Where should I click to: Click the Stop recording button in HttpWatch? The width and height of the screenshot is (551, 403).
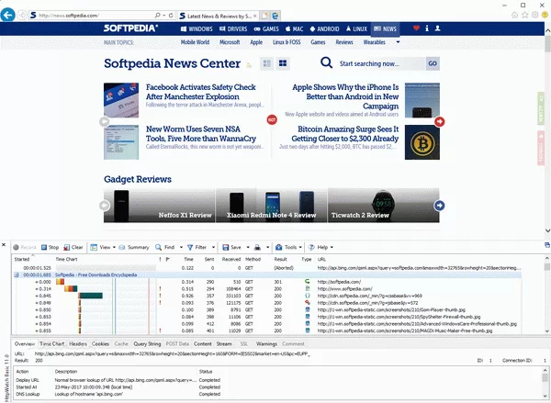(49, 247)
